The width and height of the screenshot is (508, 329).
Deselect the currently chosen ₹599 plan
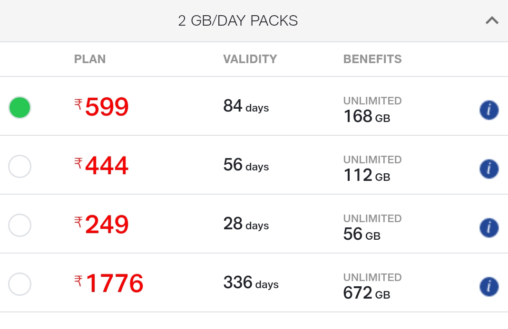click(x=20, y=108)
